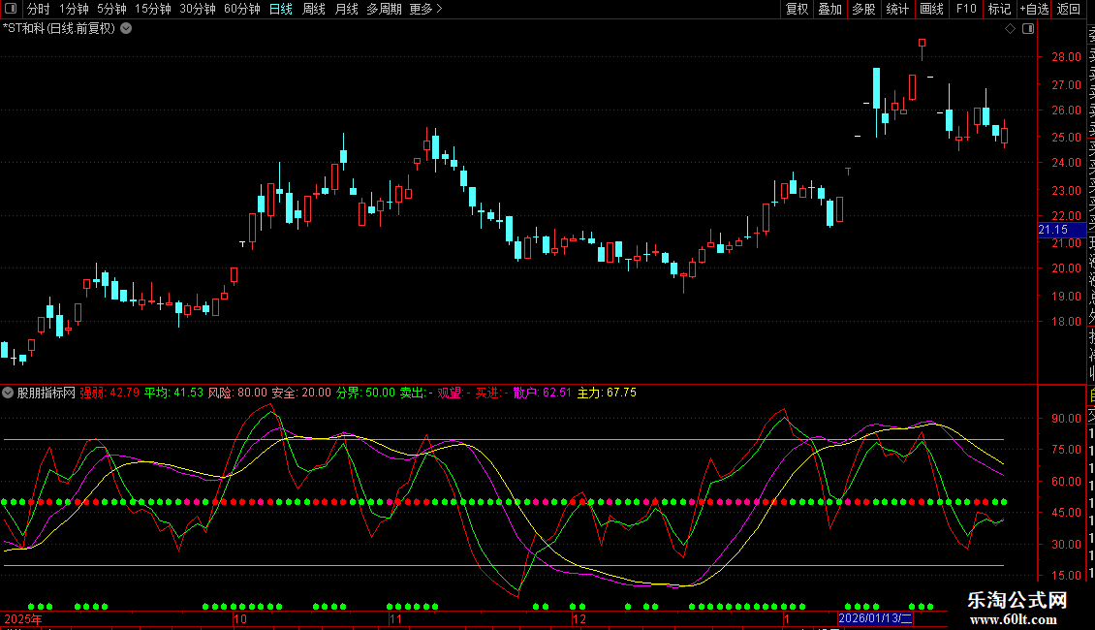Open the 多周期 multi-period view

384,9
